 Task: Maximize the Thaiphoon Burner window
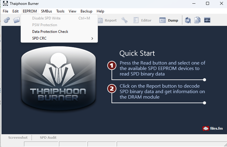click(x=208, y=3)
